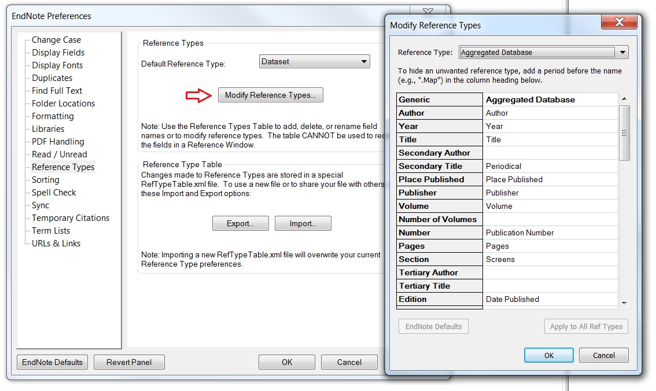Edit the Secondary Author field name
Image resolution: width=656 pixels, height=391 pixels.
(551, 153)
